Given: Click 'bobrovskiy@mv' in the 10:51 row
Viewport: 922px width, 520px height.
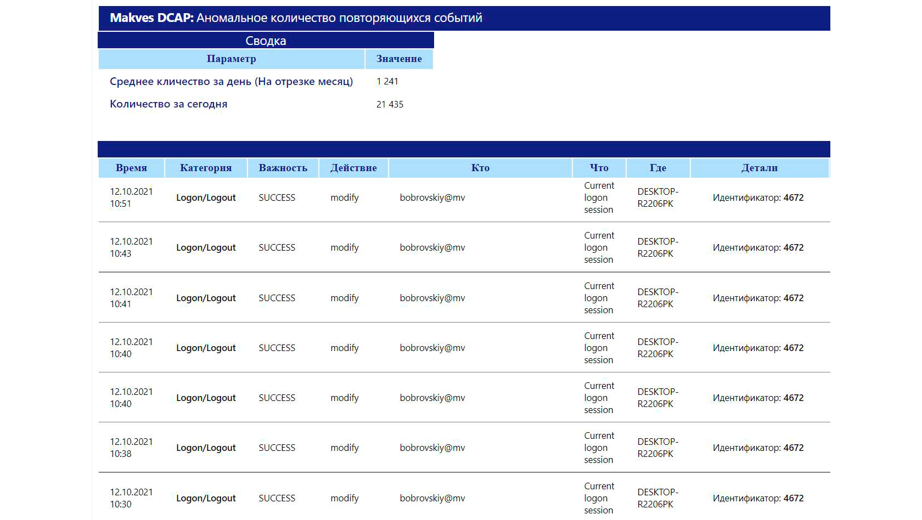Looking at the screenshot, I should (432, 197).
